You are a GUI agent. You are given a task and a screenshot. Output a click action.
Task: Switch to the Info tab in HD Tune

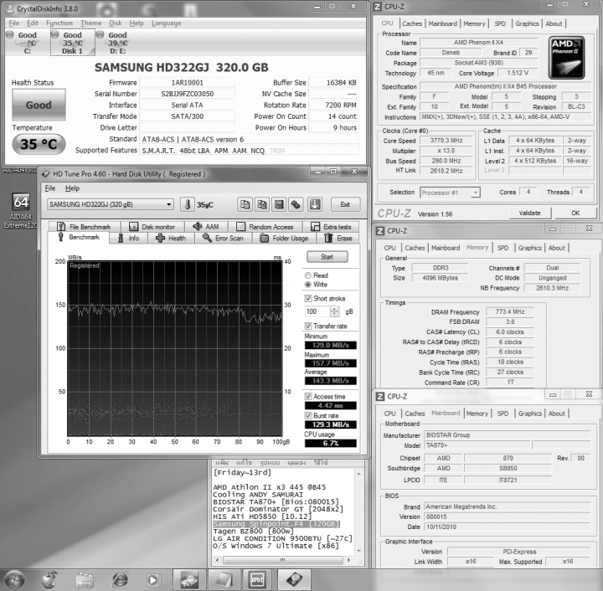(128, 239)
